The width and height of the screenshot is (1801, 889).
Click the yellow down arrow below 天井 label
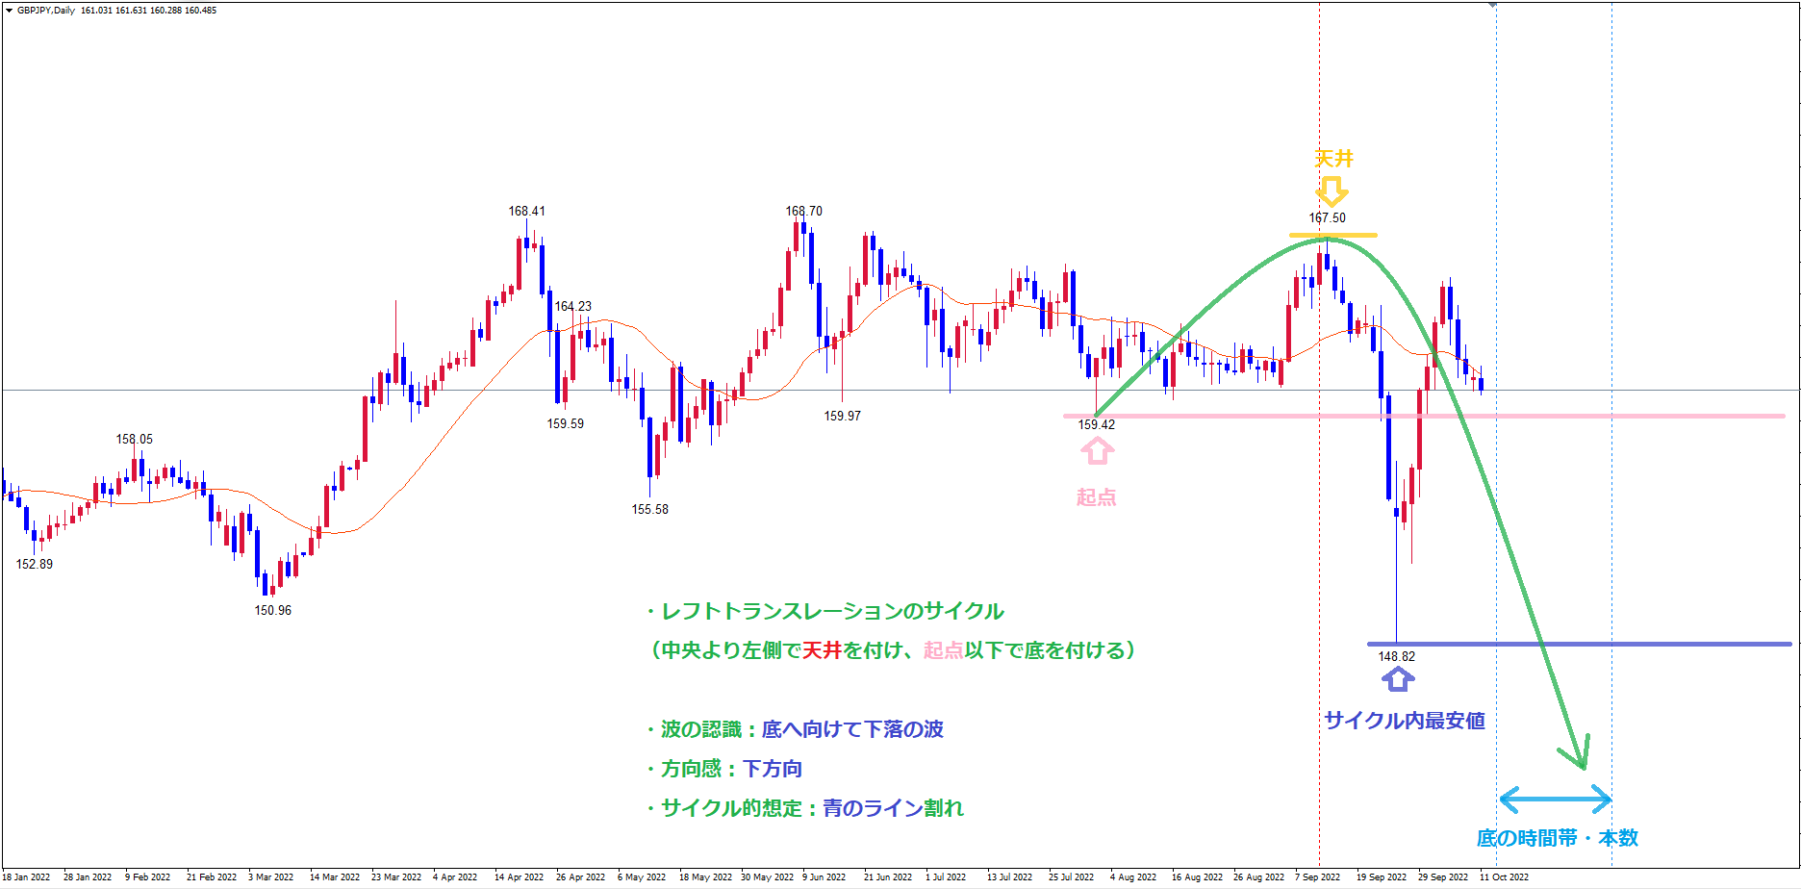pyautogui.click(x=1332, y=190)
